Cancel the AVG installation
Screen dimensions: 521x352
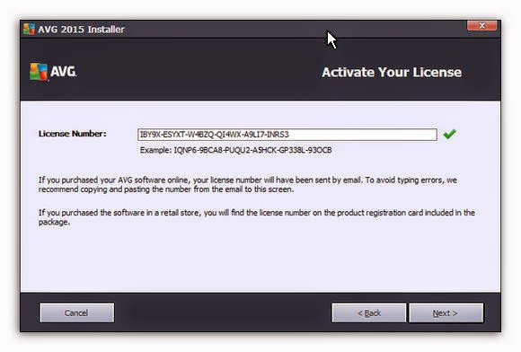tap(76, 312)
